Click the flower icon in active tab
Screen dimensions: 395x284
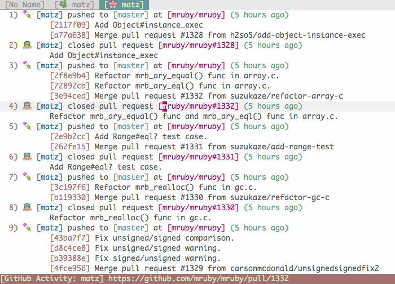tap(113, 5)
